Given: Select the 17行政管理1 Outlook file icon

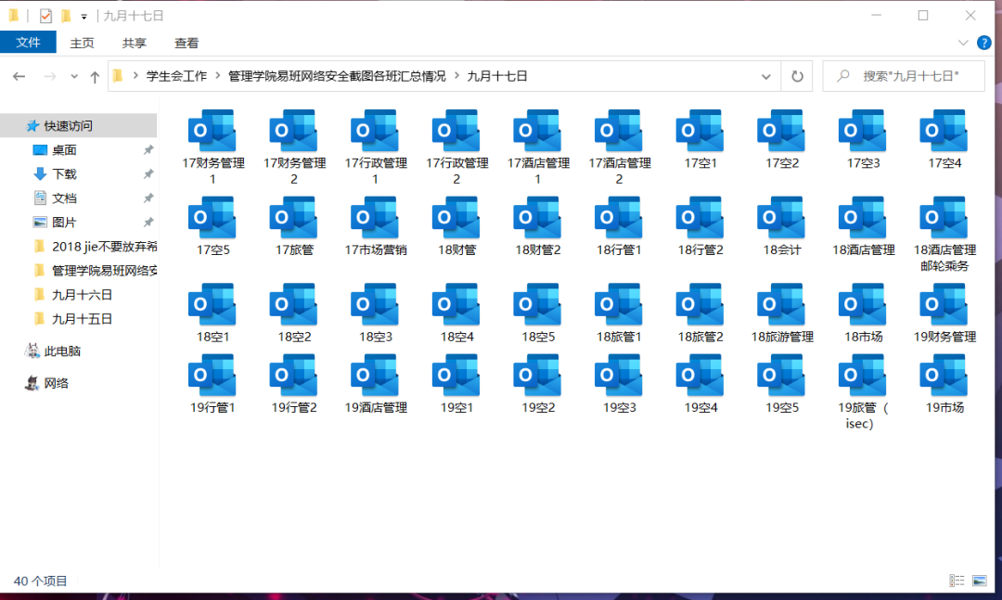Looking at the screenshot, I should coord(375,131).
